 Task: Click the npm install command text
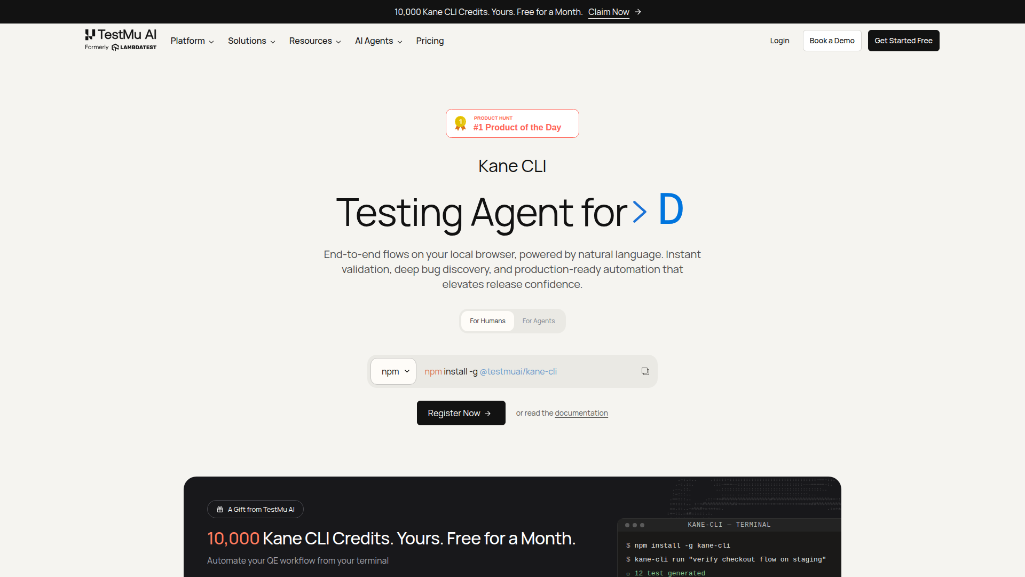click(x=490, y=371)
